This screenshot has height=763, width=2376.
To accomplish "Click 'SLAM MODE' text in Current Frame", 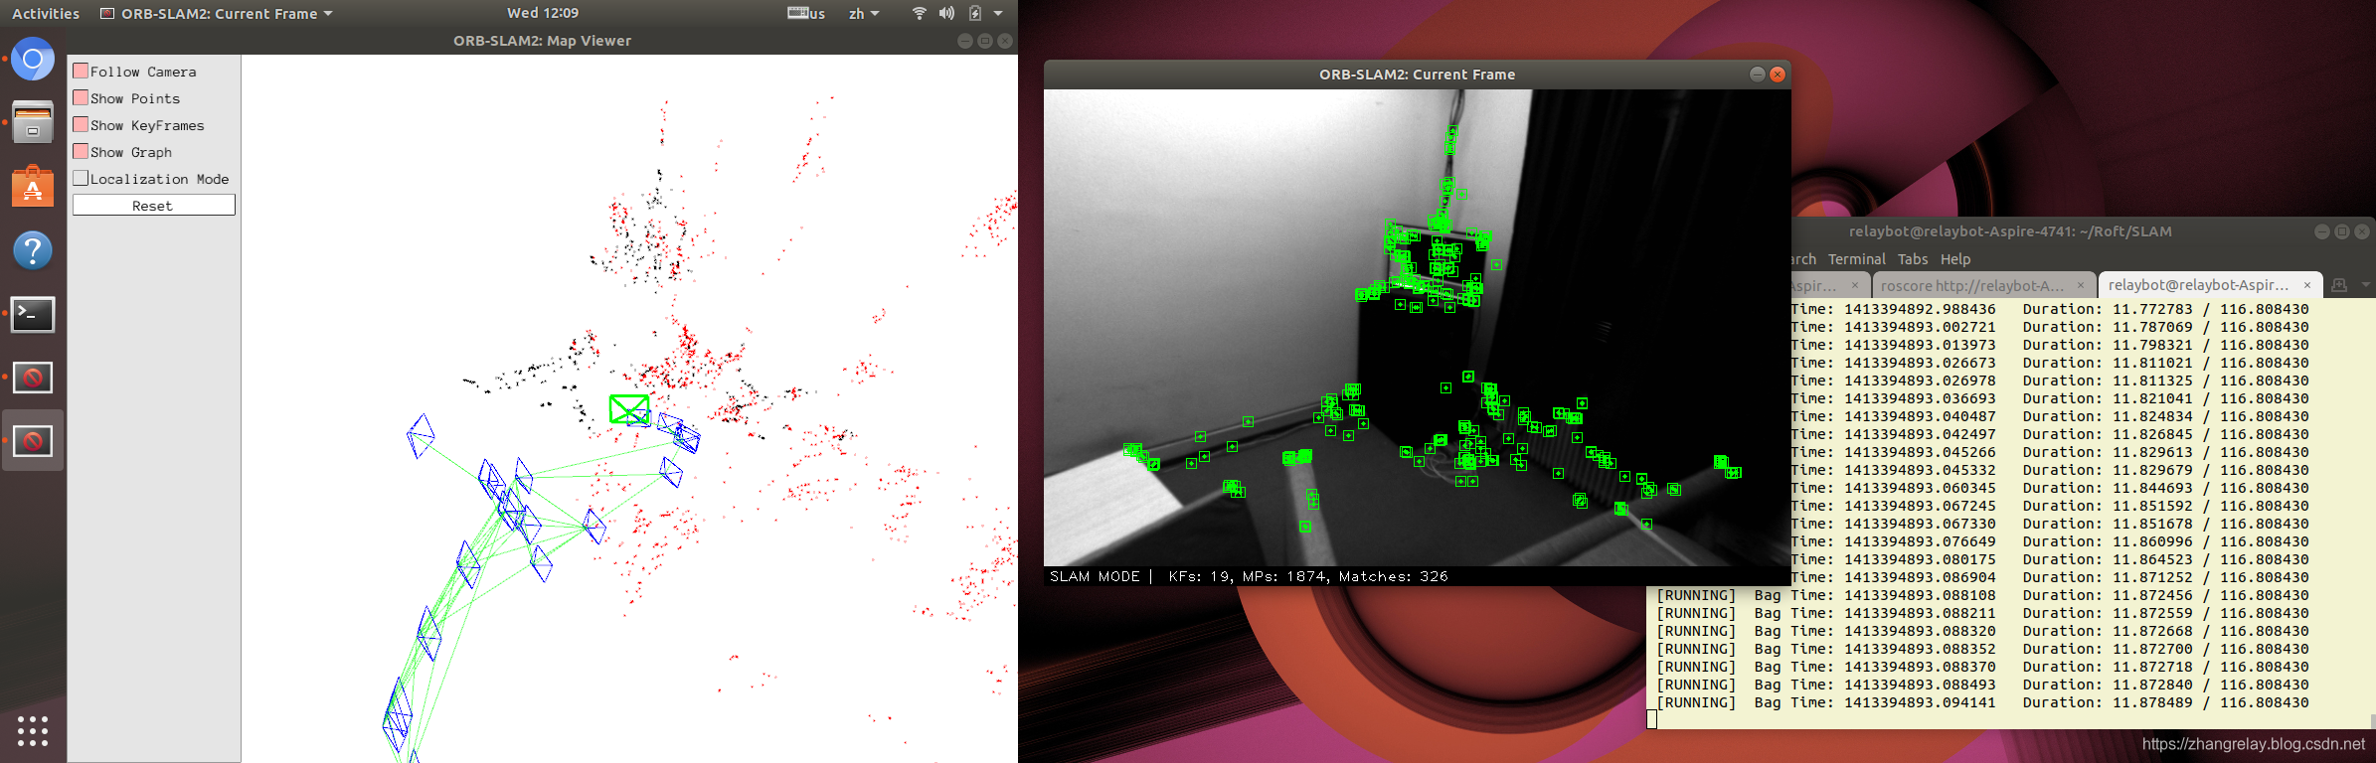I will 1095,576.
